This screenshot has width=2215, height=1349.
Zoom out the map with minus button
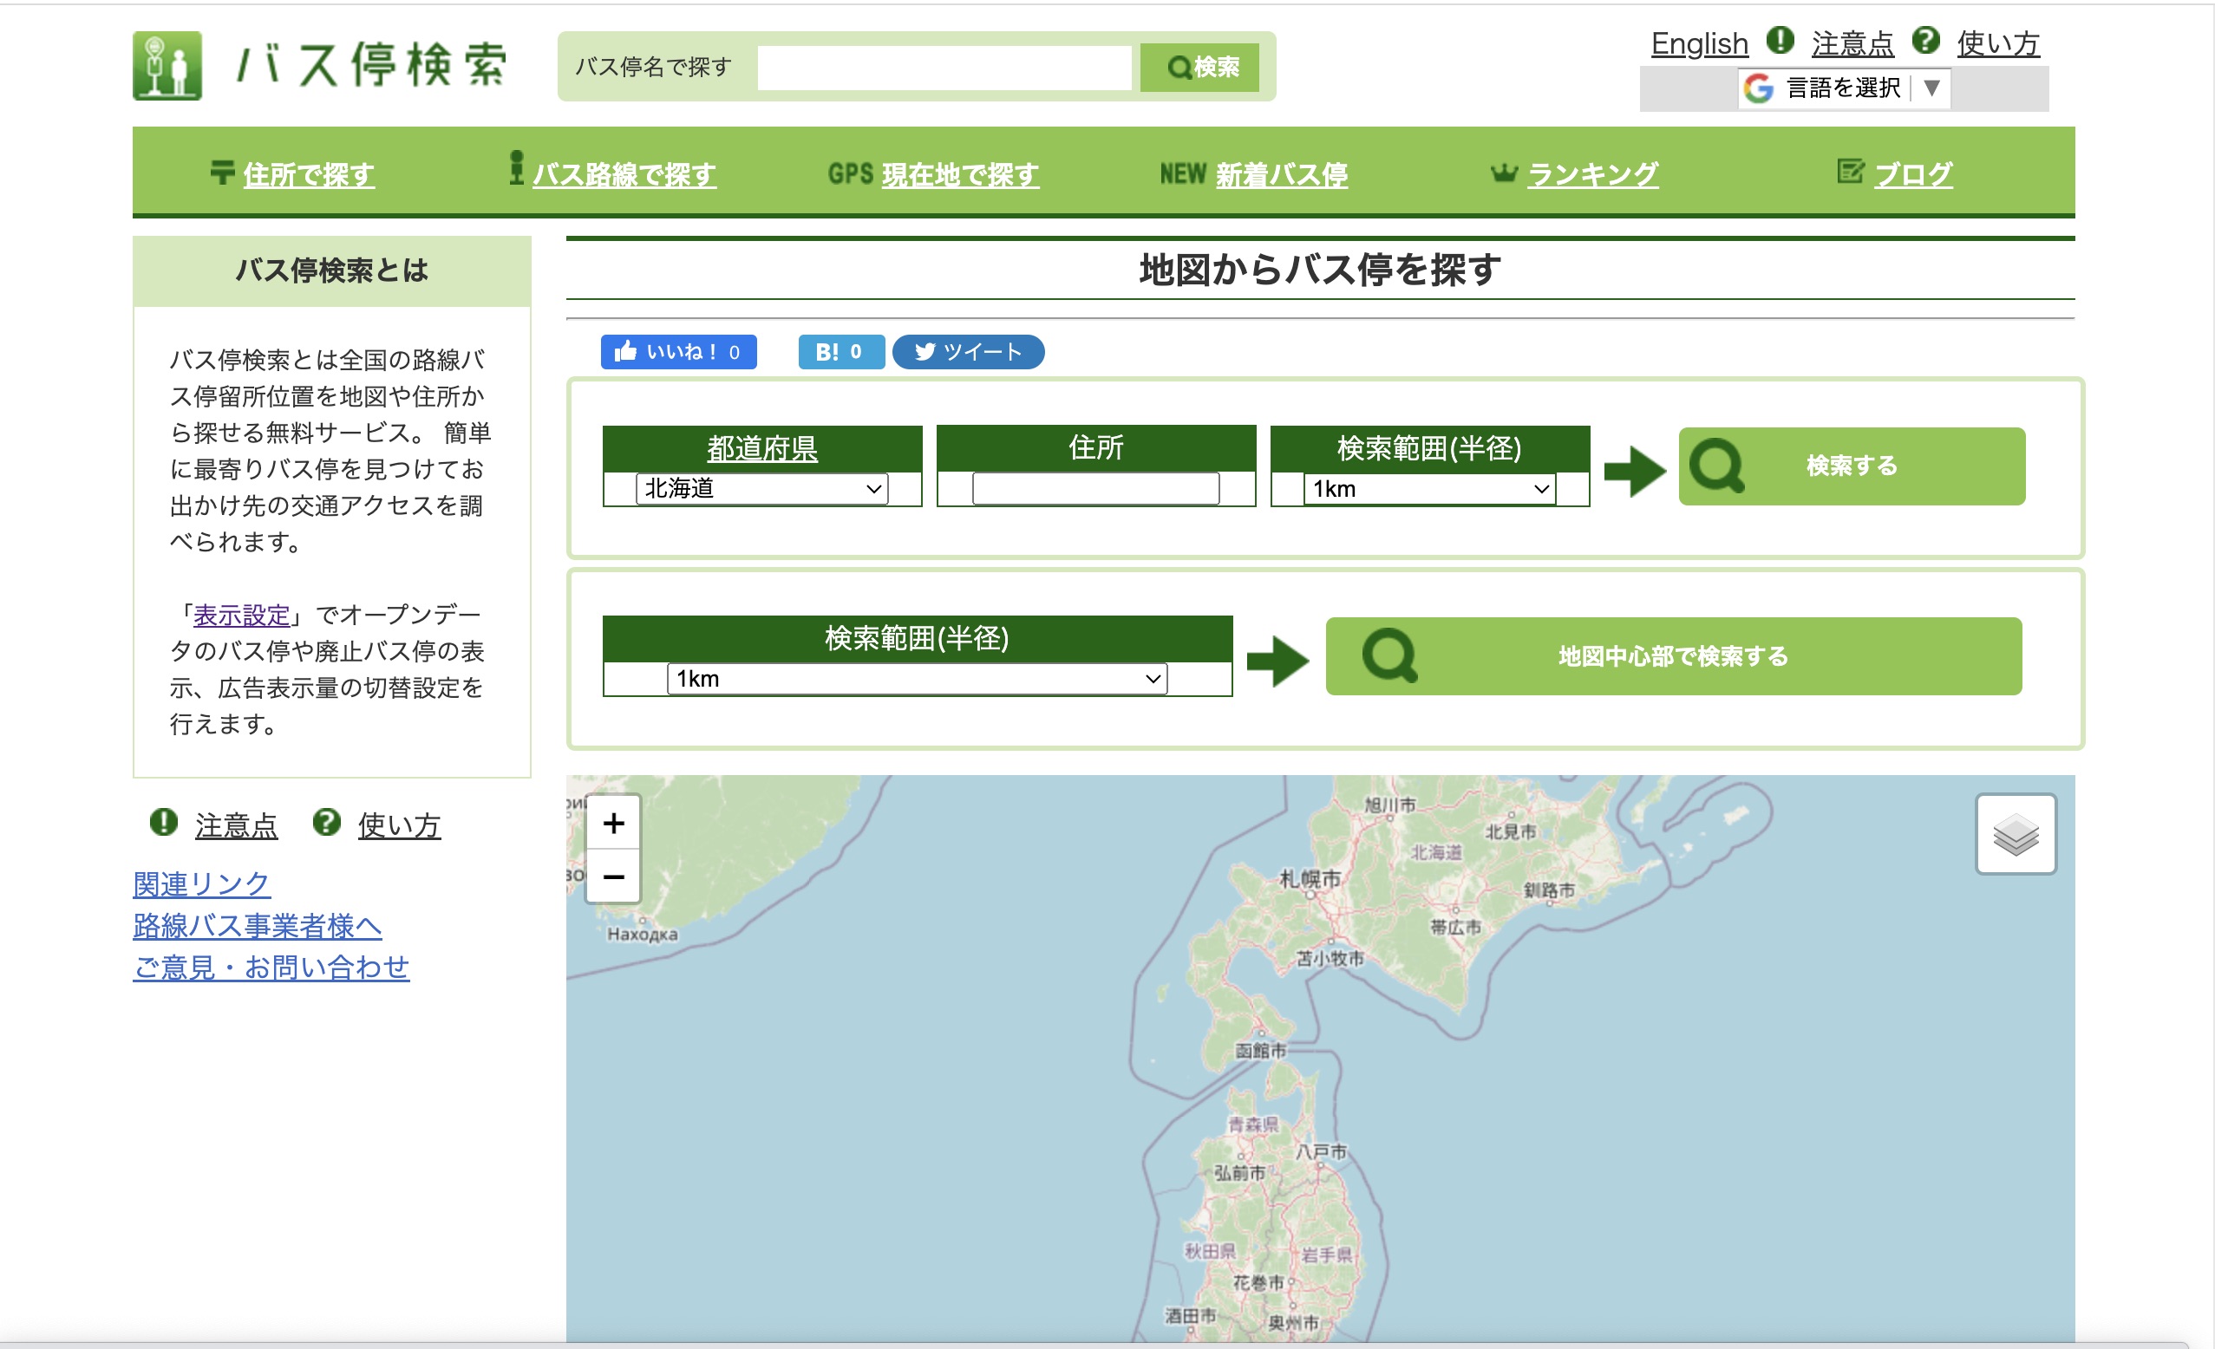point(613,876)
